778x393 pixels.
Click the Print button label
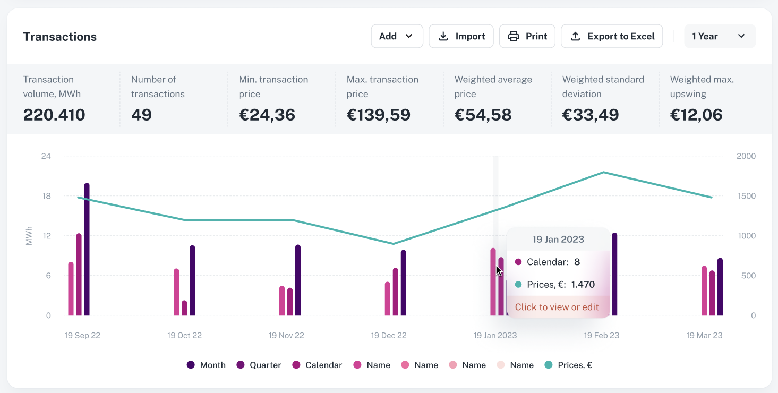[x=536, y=36]
